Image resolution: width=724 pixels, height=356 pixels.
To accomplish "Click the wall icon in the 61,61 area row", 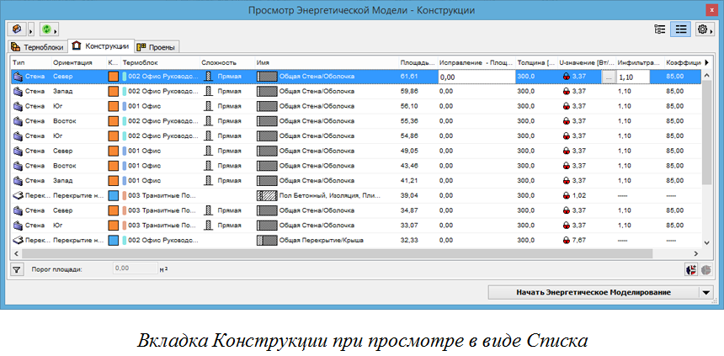I will pos(18,77).
